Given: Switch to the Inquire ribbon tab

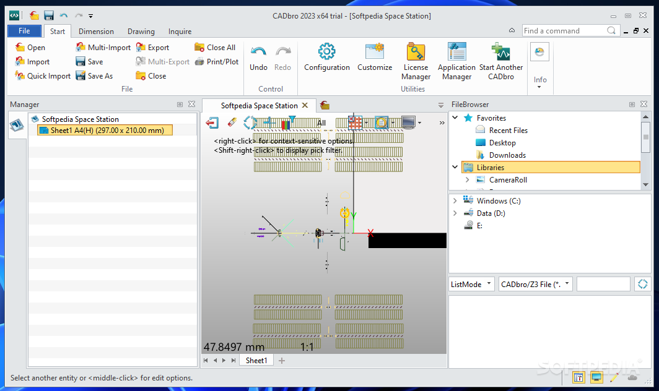Looking at the screenshot, I should 180,31.
